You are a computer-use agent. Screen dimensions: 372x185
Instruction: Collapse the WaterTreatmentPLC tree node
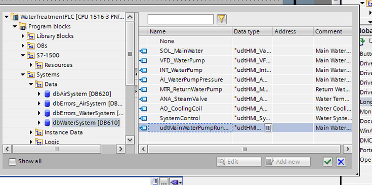[x=7, y=17]
